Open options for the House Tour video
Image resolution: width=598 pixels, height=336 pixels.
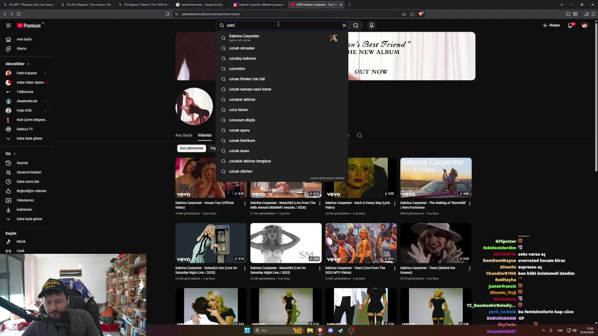pos(245,203)
